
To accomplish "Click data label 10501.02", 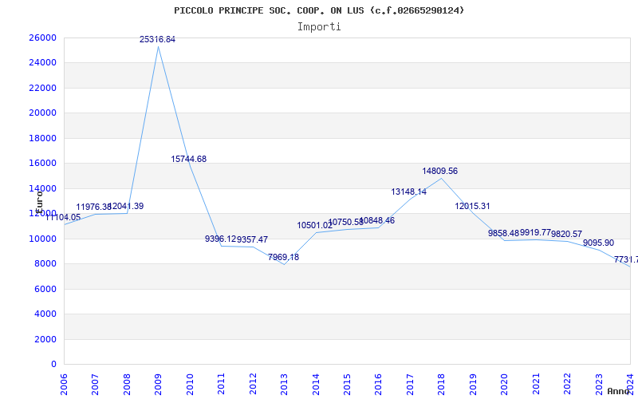I will [x=315, y=226].
